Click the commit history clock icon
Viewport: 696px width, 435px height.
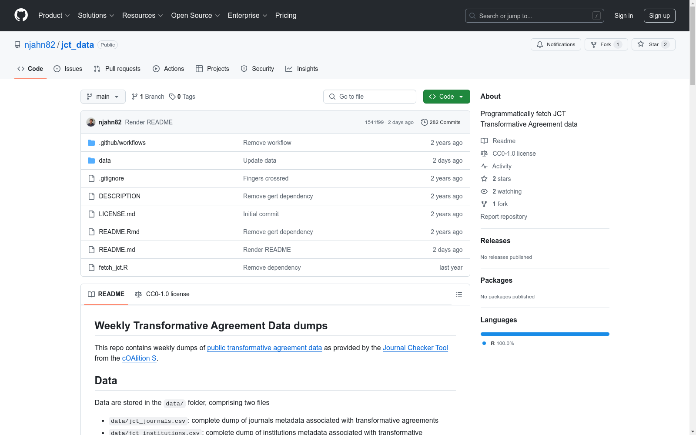coord(425,122)
